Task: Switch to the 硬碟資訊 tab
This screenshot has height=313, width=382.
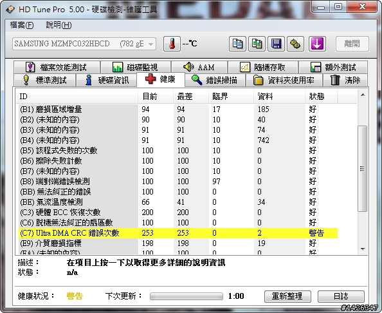Action: point(107,80)
